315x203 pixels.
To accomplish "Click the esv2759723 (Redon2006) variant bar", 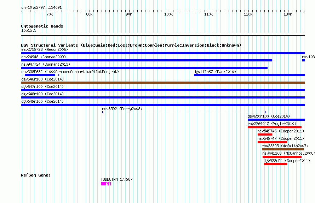I will [x=163, y=53].
